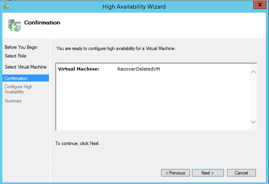This screenshot has width=269, height=184.
Task: Click the scroll down arrow in details box
Action: pos(253,122)
